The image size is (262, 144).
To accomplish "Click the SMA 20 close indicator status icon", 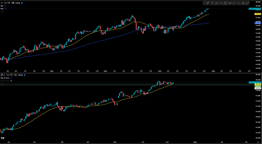I will point(11,78).
